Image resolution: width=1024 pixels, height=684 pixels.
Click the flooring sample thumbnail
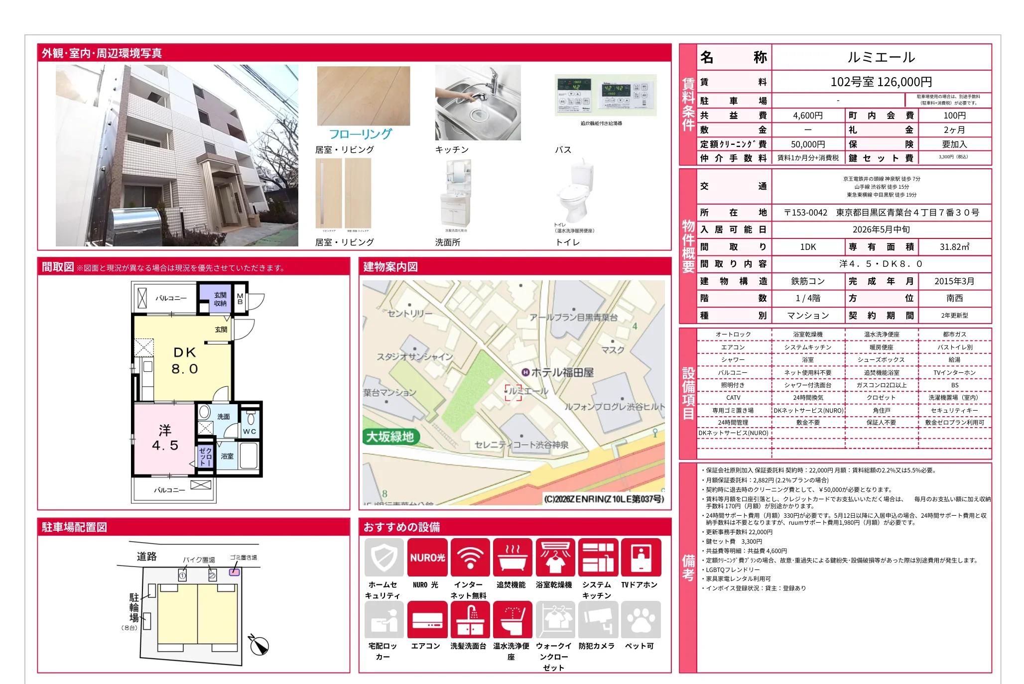click(364, 96)
